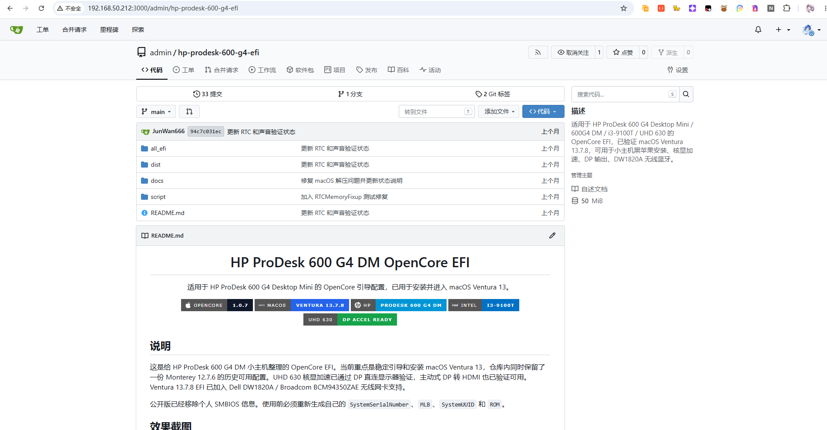Open the dist folder
Viewport: 827px width, 430px height.
(156, 165)
